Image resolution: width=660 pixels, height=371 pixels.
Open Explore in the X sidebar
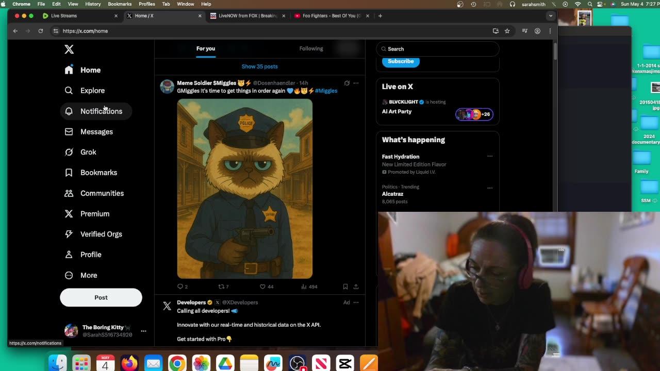85,91
